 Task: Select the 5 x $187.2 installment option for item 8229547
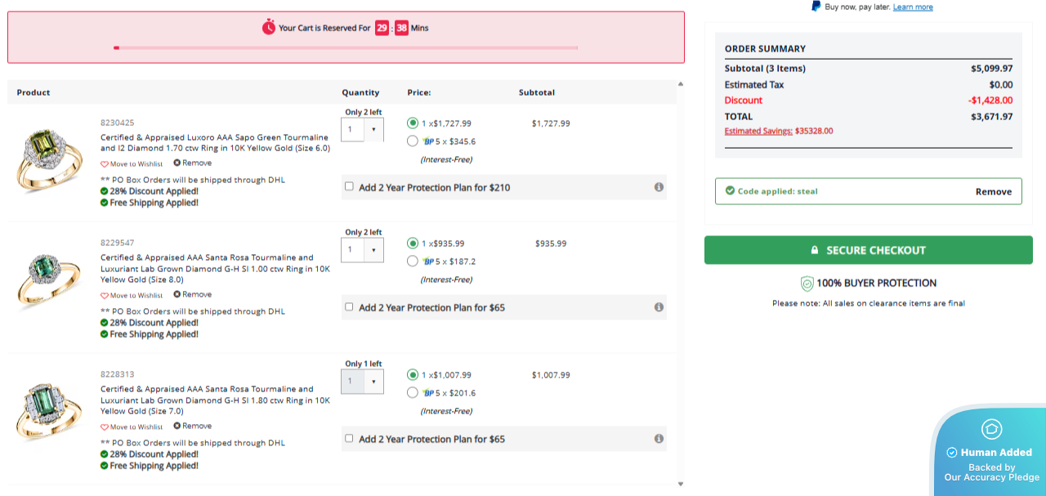[x=412, y=261]
